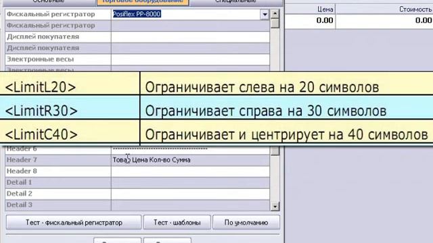Select the gray-row Дисплей покупателя label
The image size is (433, 243).
pyautogui.click(x=43, y=48)
